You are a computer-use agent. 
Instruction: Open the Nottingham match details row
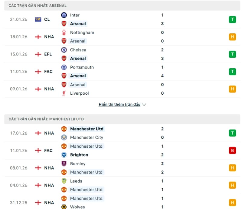(121, 36)
